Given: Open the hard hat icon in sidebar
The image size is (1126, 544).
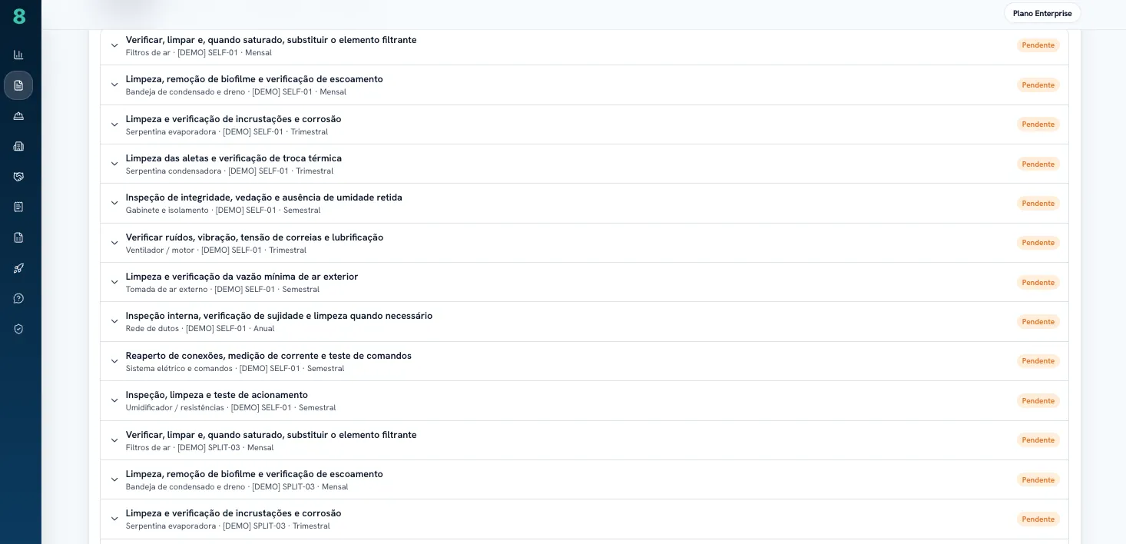Looking at the screenshot, I should point(18,116).
